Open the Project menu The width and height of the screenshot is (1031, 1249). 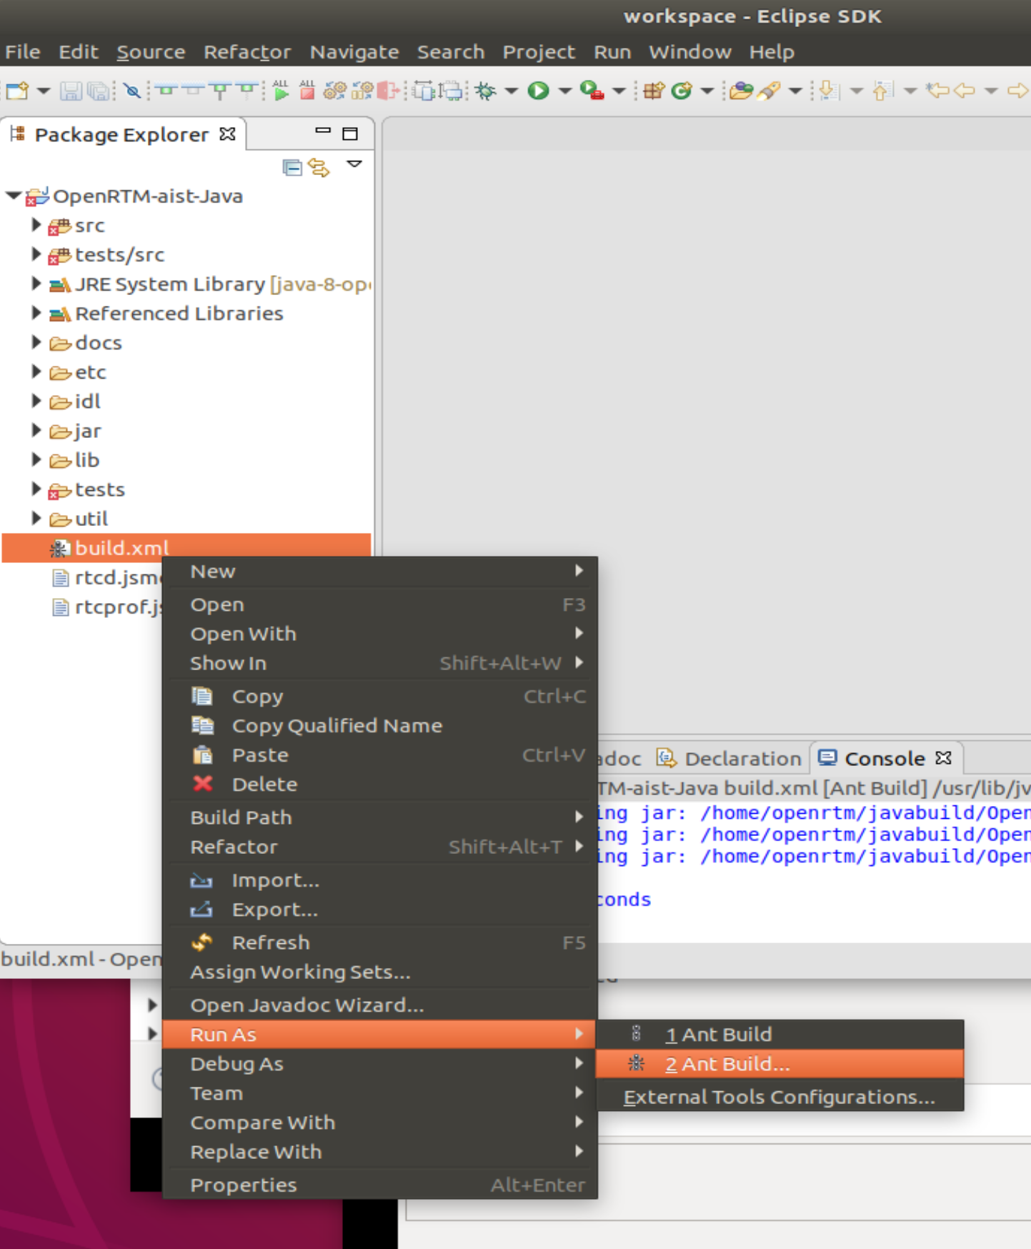click(x=539, y=51)
